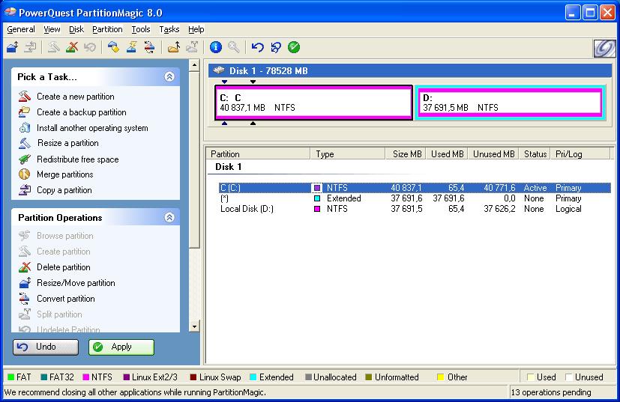Sort by the Type column header

click(x=348, y=154)
